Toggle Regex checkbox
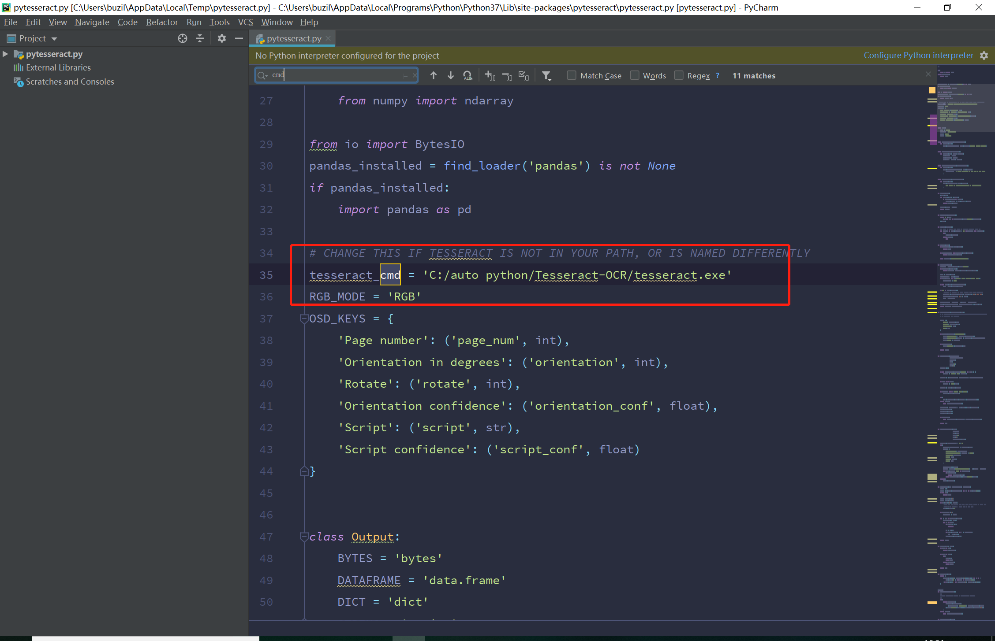Screen dimensions: 995x641 (x=679, y=75)
